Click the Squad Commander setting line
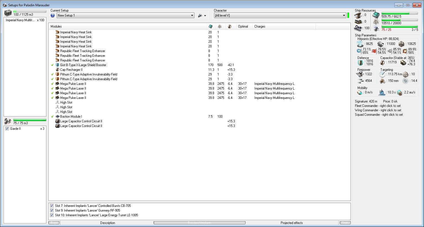424x227 pixels. point(379,115)
